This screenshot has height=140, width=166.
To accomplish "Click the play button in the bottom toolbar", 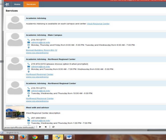I will click(x=40, y=127).
